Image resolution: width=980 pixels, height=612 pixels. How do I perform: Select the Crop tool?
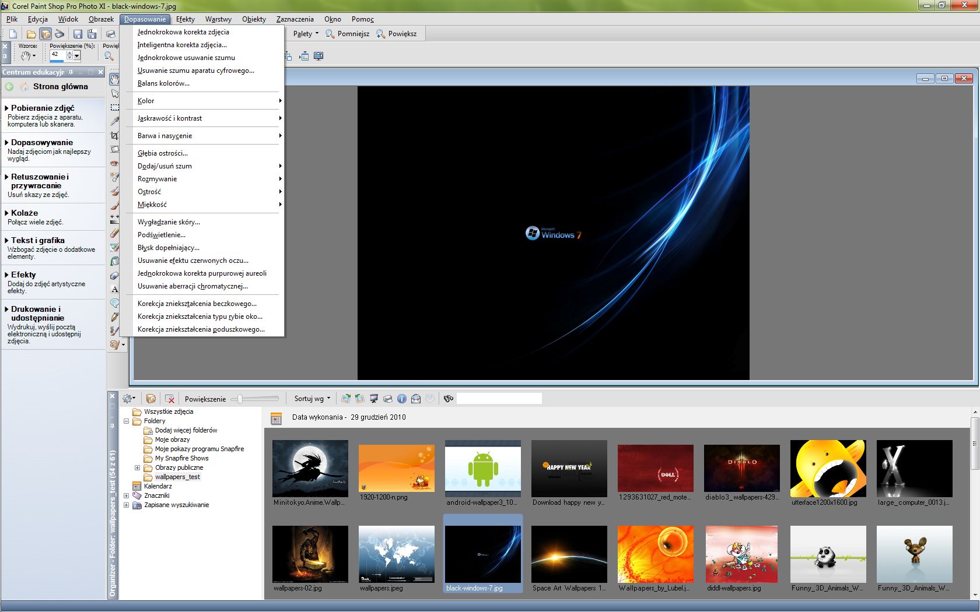115,135
